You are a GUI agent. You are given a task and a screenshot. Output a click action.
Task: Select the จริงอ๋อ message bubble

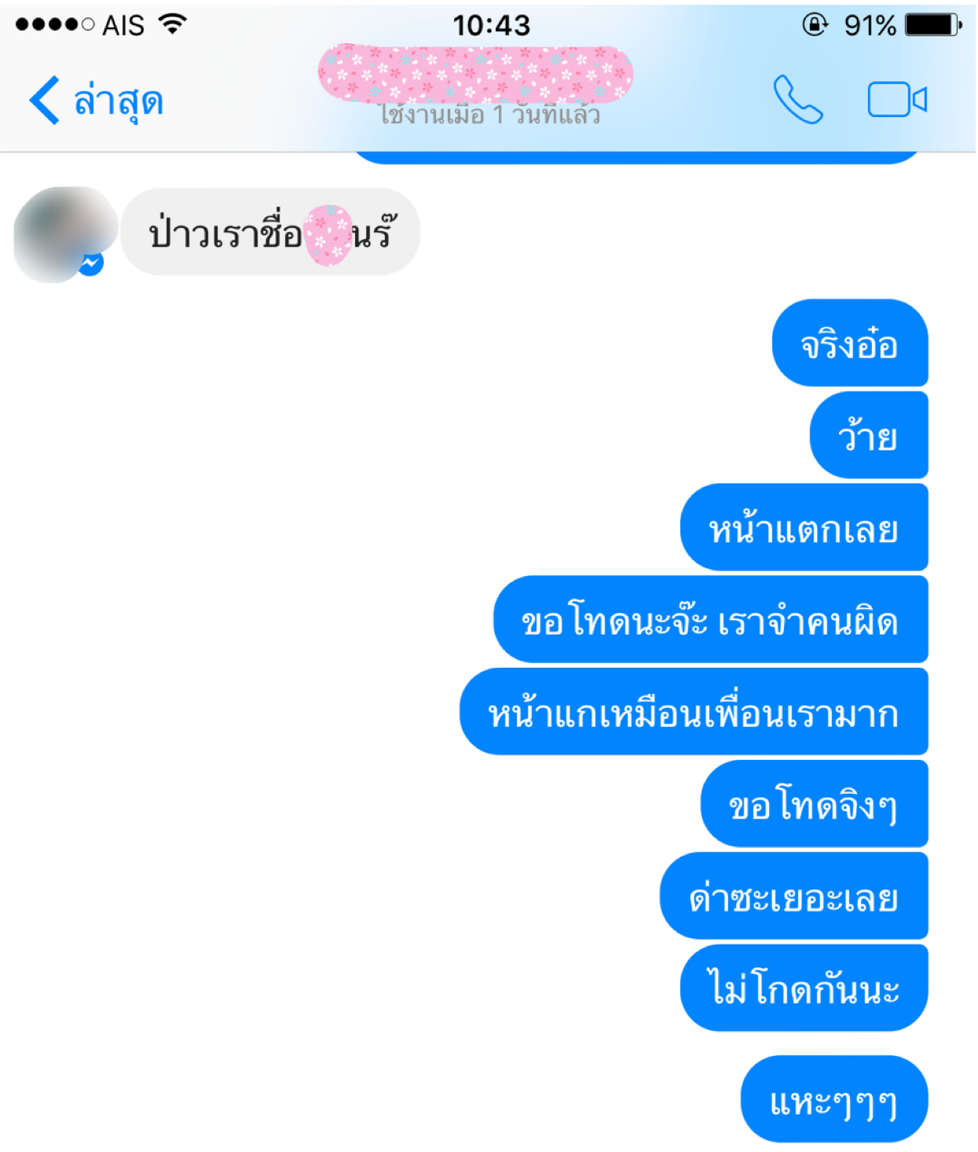tap(850, 343)
